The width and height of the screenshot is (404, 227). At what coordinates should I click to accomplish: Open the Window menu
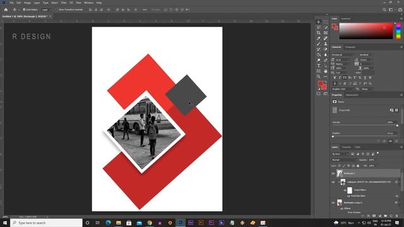89,3
